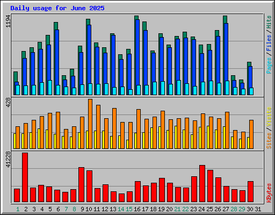Click the Files legend text
Image resolution: width=275 pixels, height=215 pixels.
coord(269,43)
